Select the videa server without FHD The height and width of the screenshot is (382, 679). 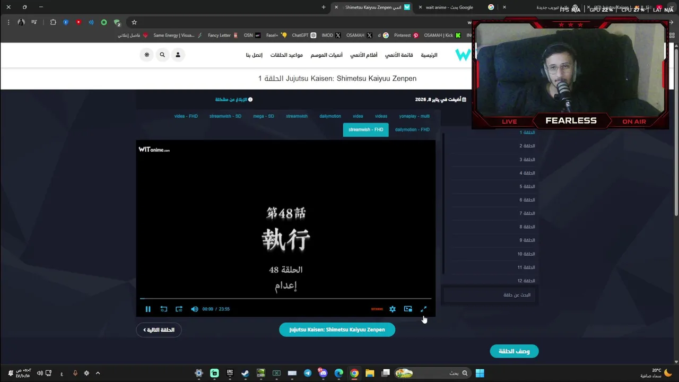[358, 116]
